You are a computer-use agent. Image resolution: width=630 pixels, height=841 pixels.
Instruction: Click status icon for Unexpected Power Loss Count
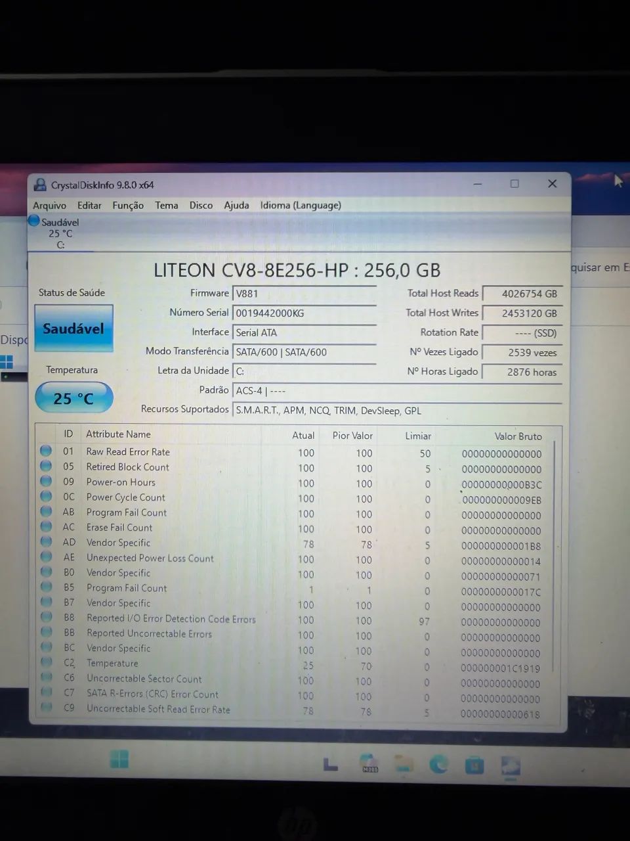pyautogui.click(x=46, y=557)
